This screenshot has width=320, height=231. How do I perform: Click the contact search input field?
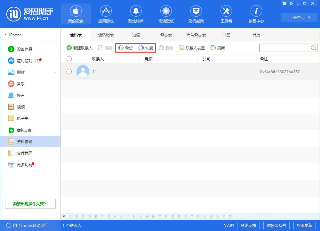coord(285,47)
